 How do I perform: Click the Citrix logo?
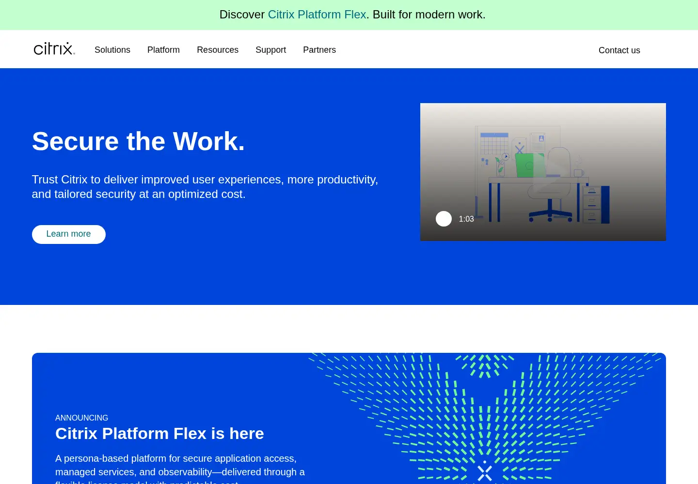click(x=54, y=49)
